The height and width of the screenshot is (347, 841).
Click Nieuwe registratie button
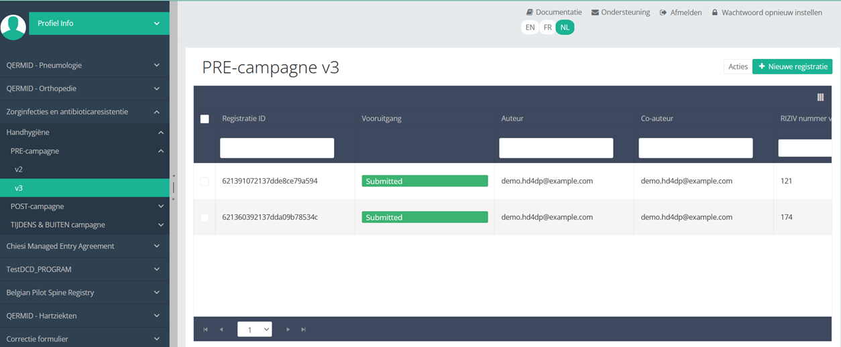(792, 66)
